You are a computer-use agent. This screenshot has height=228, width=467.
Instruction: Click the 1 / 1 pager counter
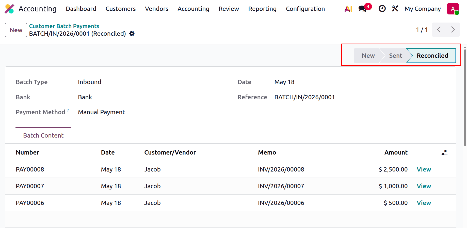pyautogui.click(x=422, y=30)
